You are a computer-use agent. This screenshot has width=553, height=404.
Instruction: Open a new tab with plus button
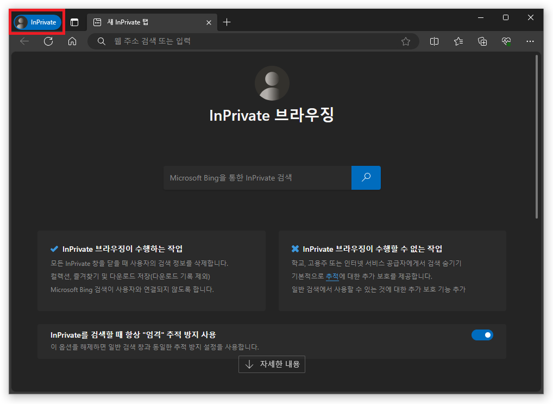pyautogui.click(x=227, y=22)
